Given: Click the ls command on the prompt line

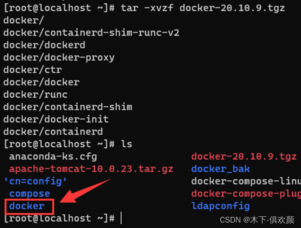Looking at the screenshot, I should (126, 144).
